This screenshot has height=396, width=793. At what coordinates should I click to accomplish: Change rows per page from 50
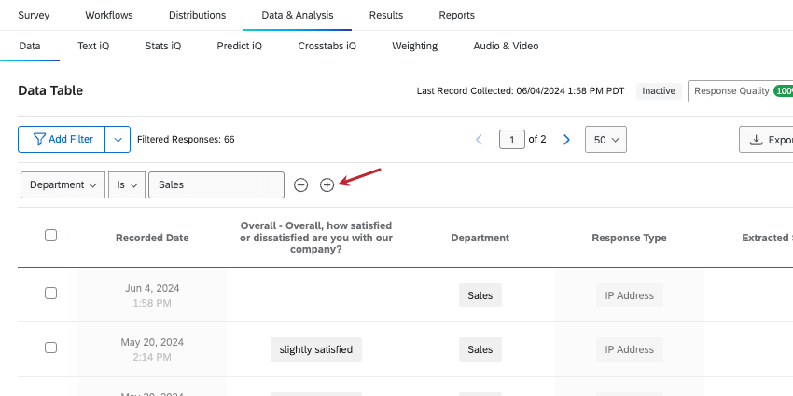[605, 140]
